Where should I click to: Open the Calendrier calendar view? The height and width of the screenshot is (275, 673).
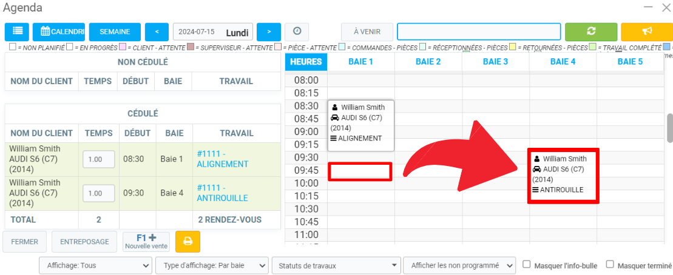point(59,31)
